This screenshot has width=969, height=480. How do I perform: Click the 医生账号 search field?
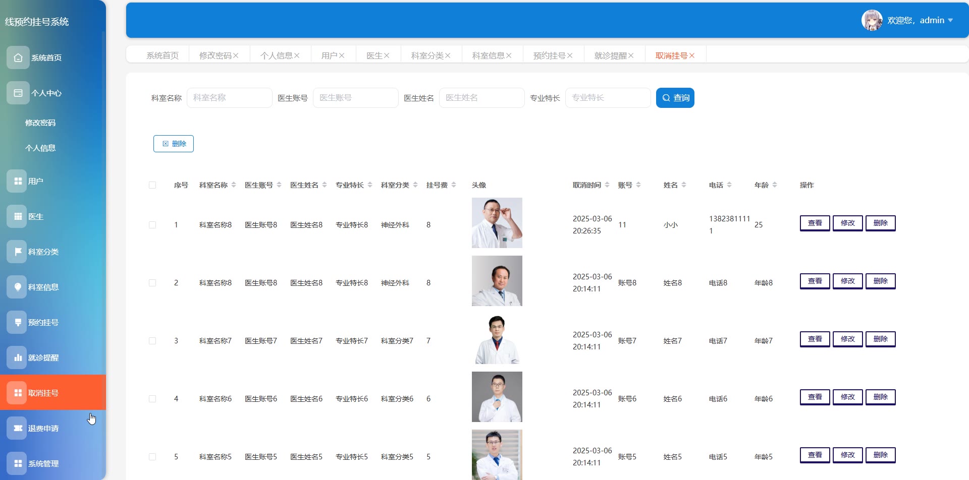[x=356, y=98]
